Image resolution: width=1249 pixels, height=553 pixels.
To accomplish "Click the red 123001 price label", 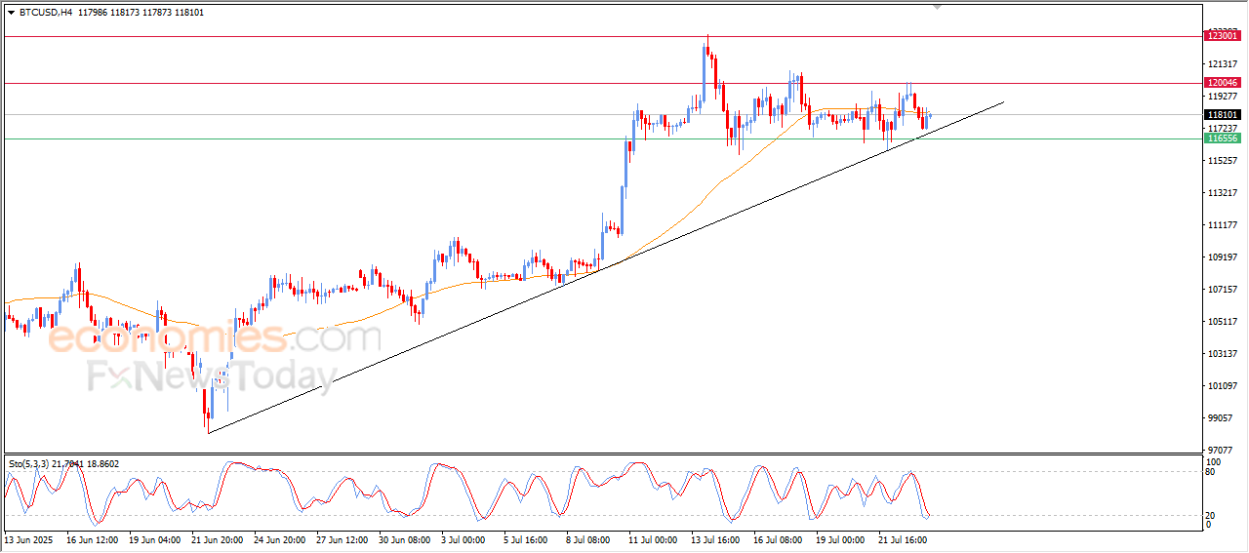I will click(1223, 35).
